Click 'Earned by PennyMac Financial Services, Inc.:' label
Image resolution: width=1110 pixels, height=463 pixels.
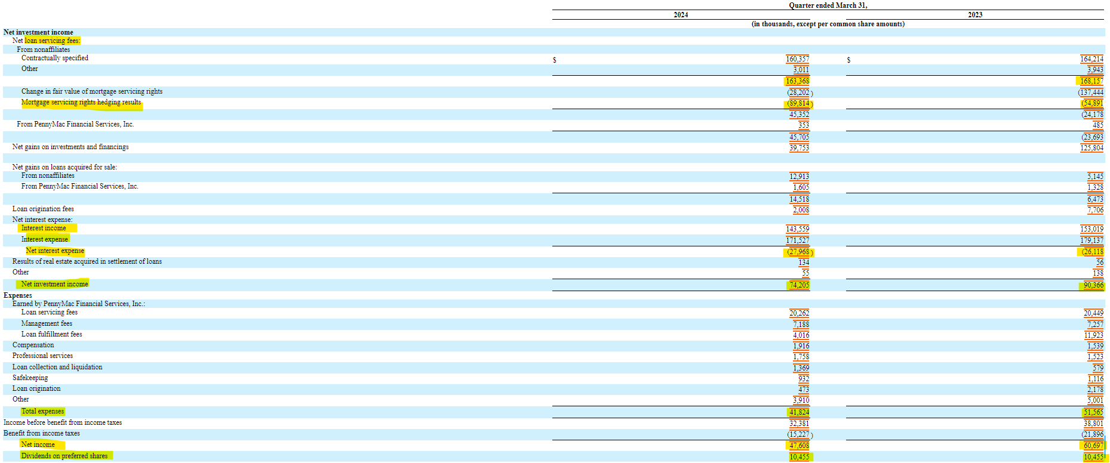pos(79,304)
